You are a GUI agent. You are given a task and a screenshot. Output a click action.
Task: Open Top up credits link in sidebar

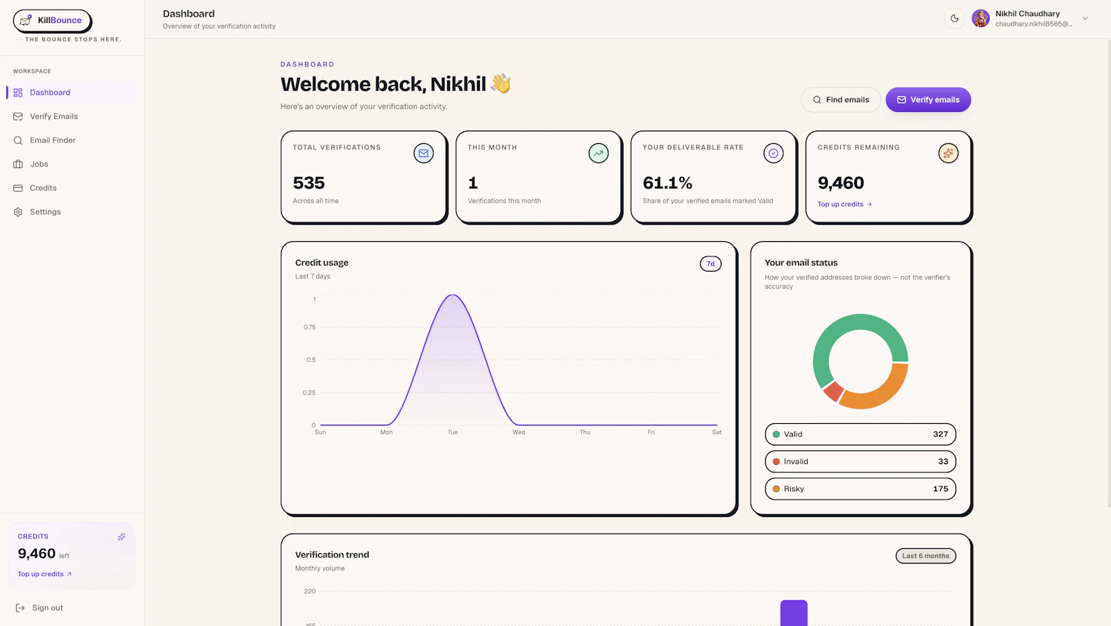click(44, 574)
